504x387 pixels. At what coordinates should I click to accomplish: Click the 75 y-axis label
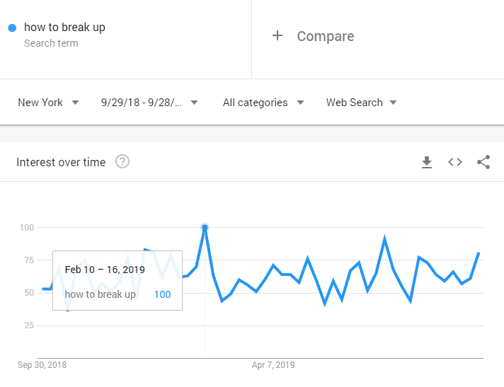[27, 260]
